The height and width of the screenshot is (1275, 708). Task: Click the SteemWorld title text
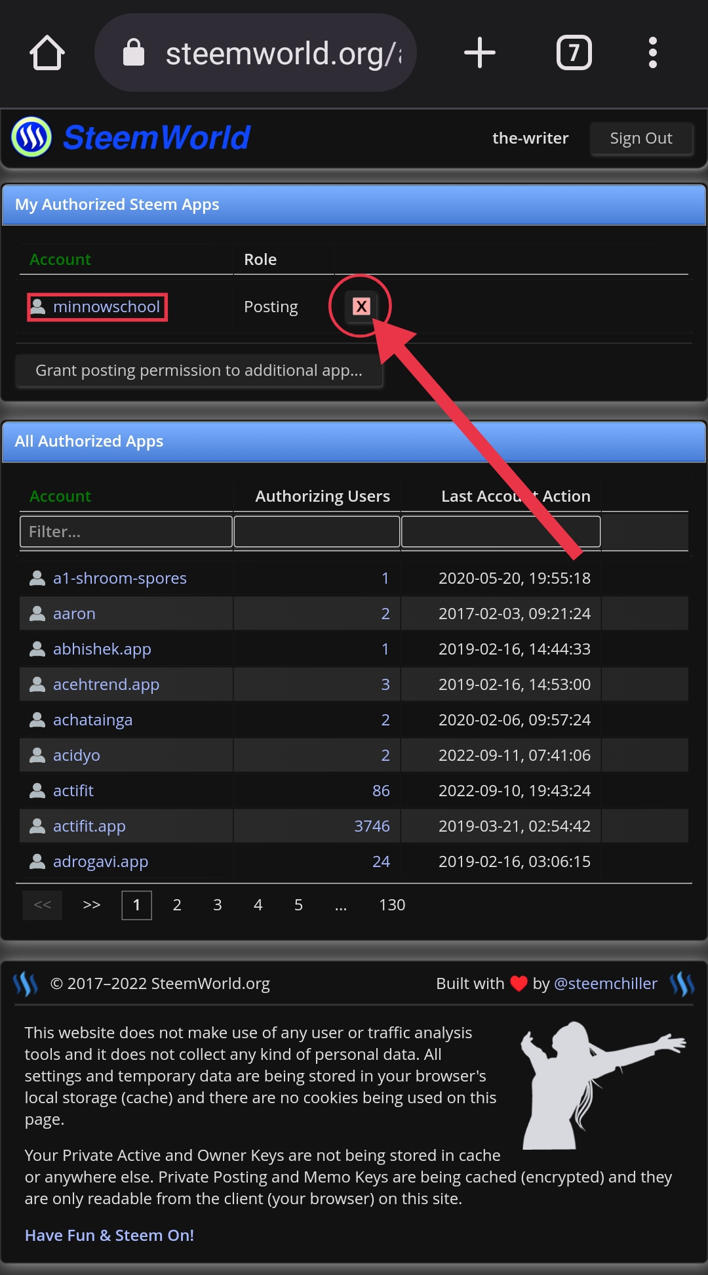click(157, 138)
